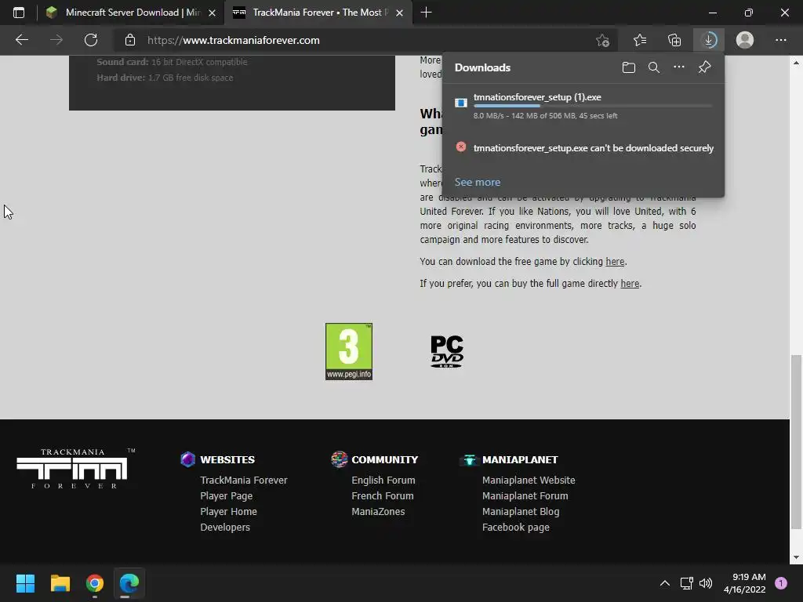The image size is (803, 602).
Task: Refresh the TrackMania page
Action: click(x=91, y=40)
